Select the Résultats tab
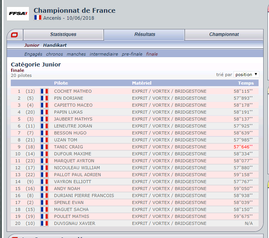This screenshot has width=269, height=238. [x=145, y=34]
